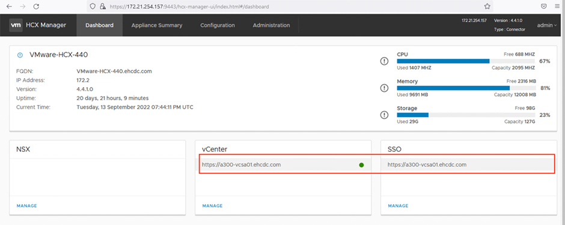Reload the page with the refresh icon
This screenshot has width=565, height=225.
[36, 7]
